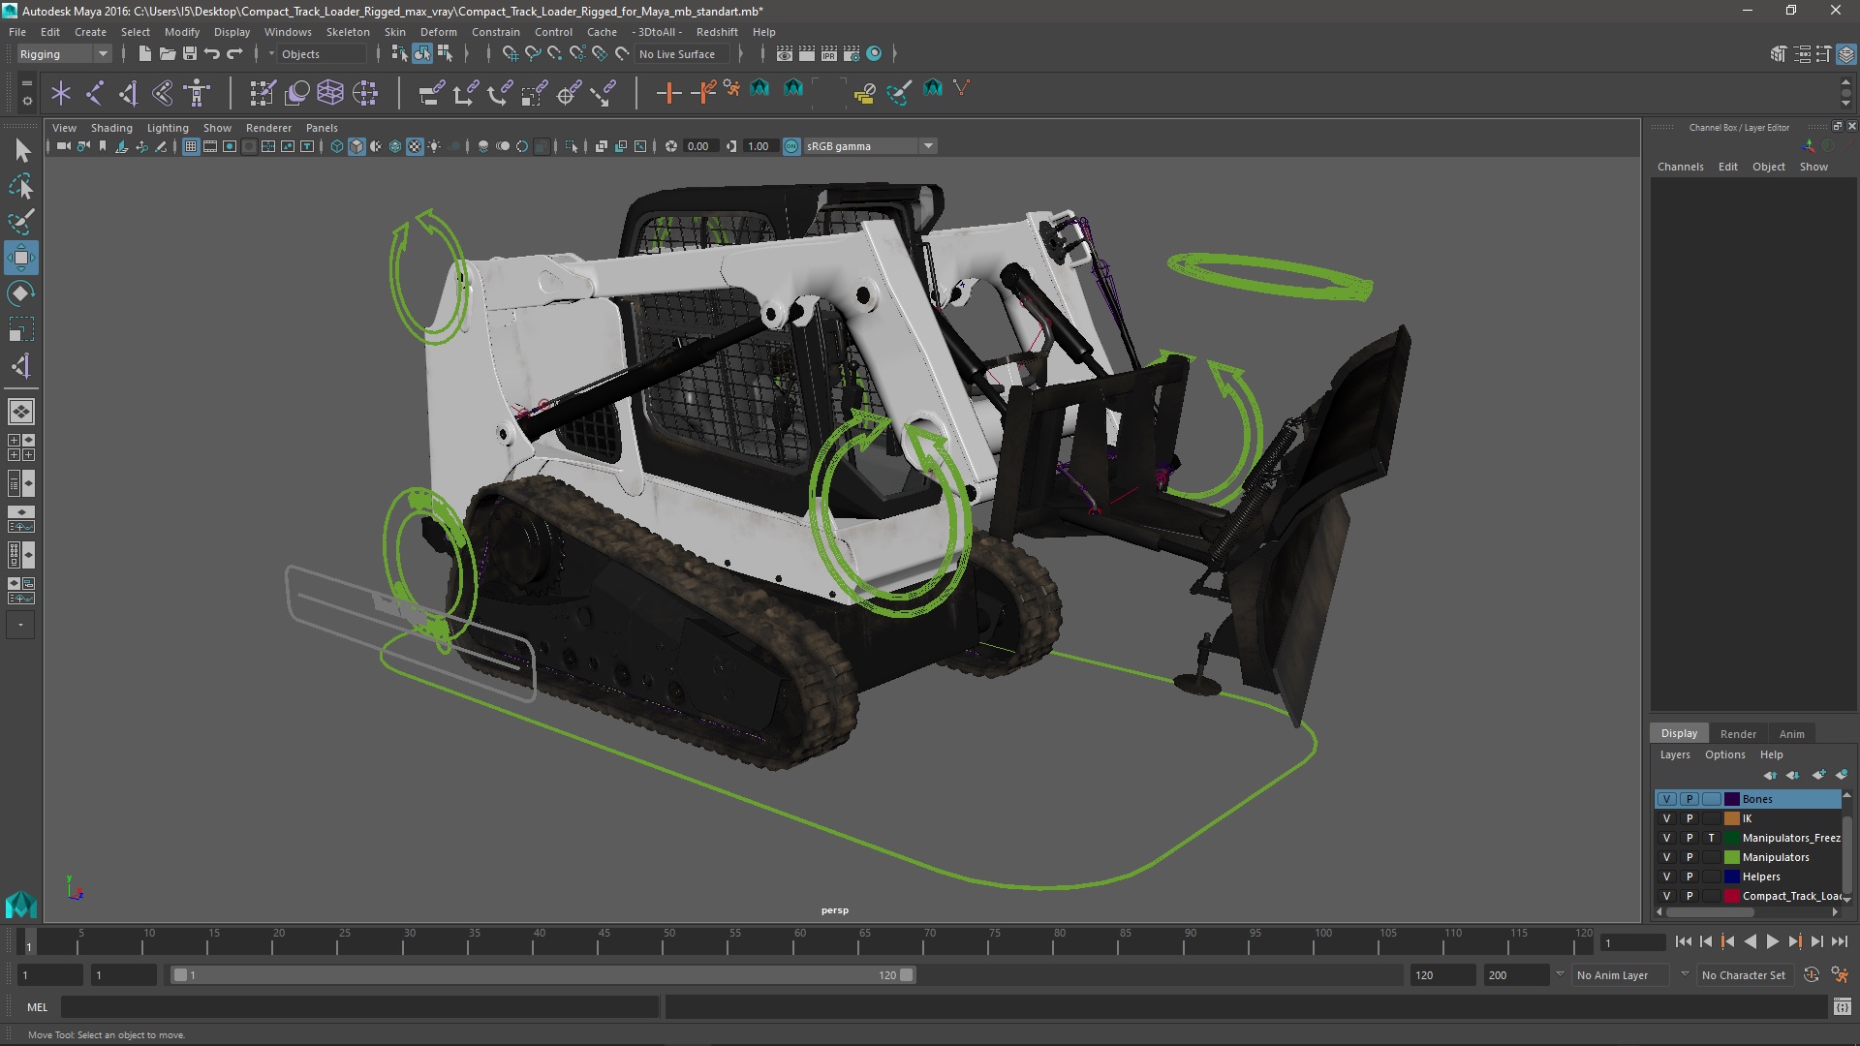Open the Script Editor icon
Image resolution: width=1860 pixels, height=1046 pixels.
pyautogui.click(x=1842, y=1007)
